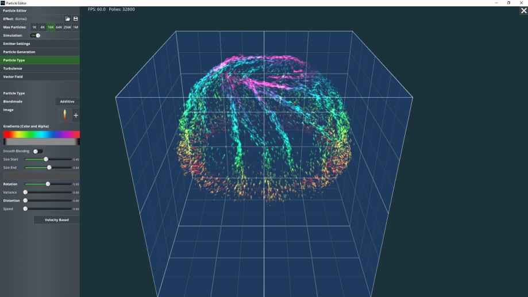Click the Rotation slider handle
Viewport: 528px width, 297px height.
[48, 184]
